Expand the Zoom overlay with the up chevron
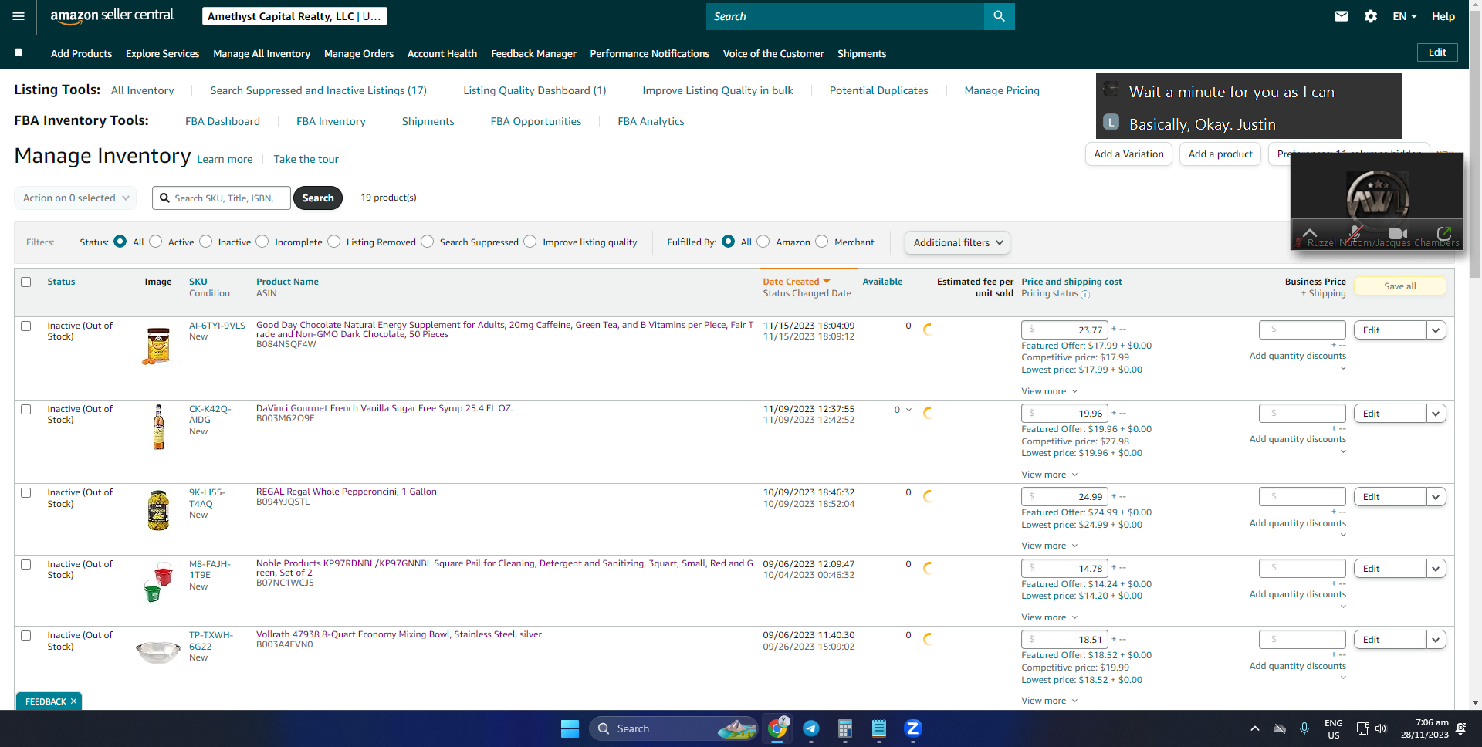Viewport: 1482px width, 747px height. point(1310,232)
